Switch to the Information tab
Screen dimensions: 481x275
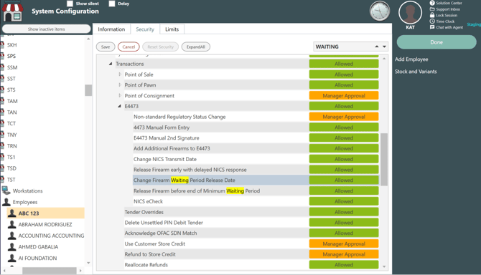click(111, 29)
